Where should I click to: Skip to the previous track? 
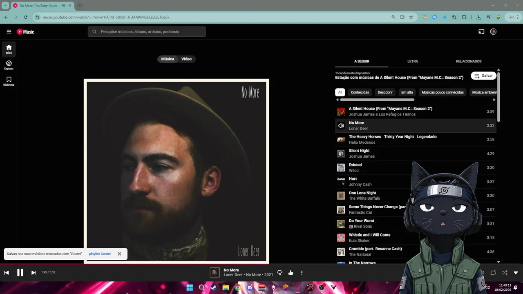coord(7,273)
